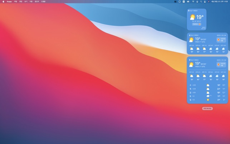230x144 pixels.
Task: Click the input source icon in menu bar
Action: pyautogui.click(x=183, y=2)
